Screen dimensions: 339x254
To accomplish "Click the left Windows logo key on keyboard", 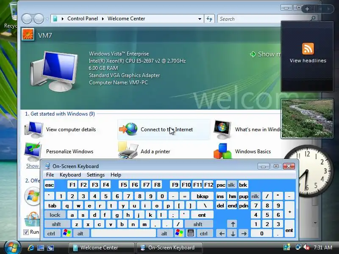I will click(67, 233).
